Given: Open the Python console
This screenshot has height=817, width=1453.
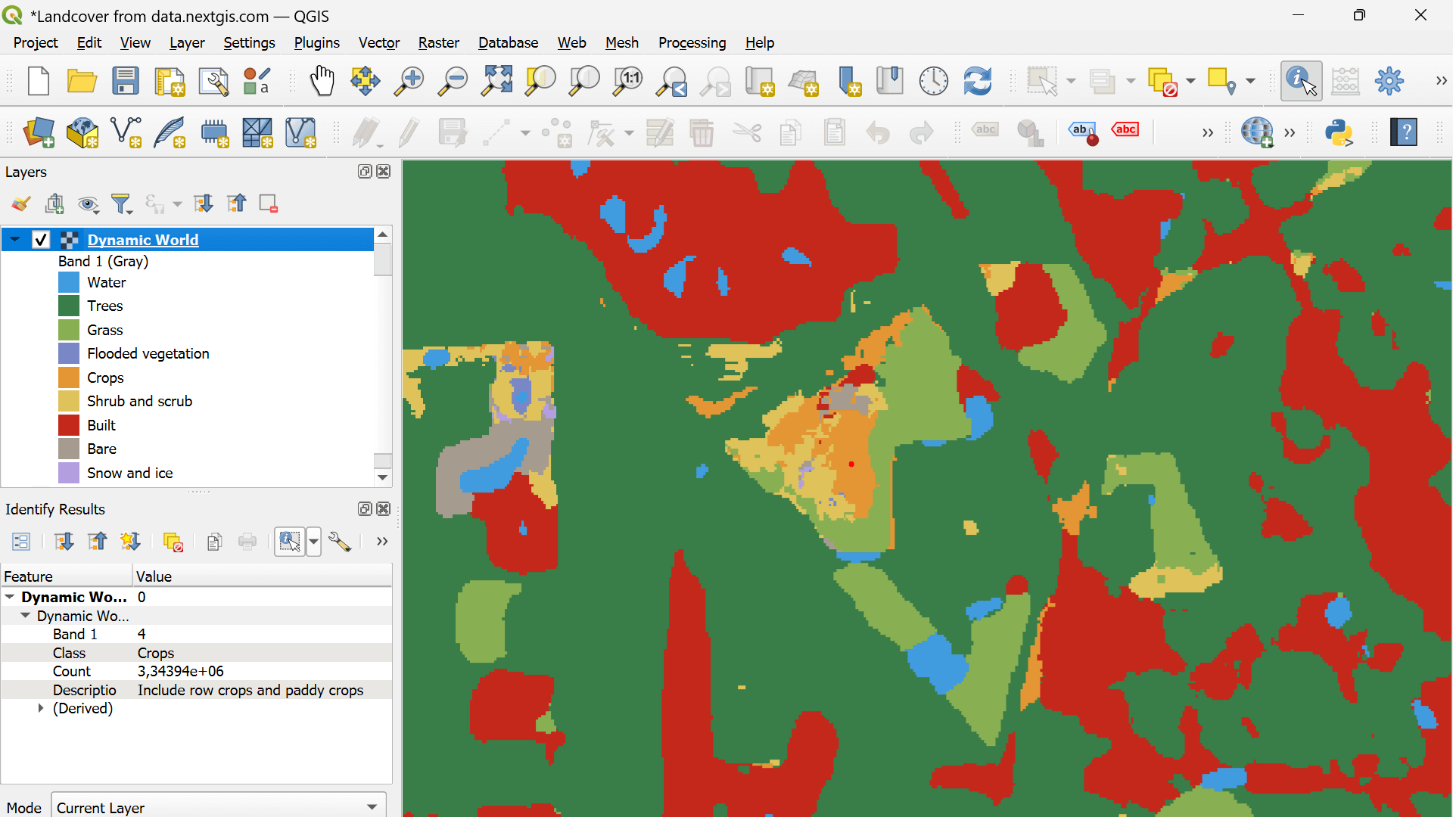Looking at the screenshot, I should [1339, 132].
